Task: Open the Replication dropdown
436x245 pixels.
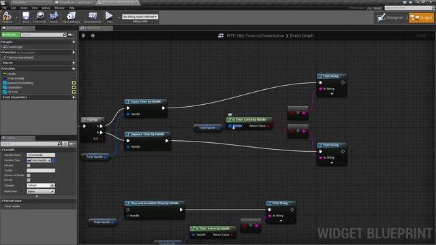Action: [x=41, y=191]
